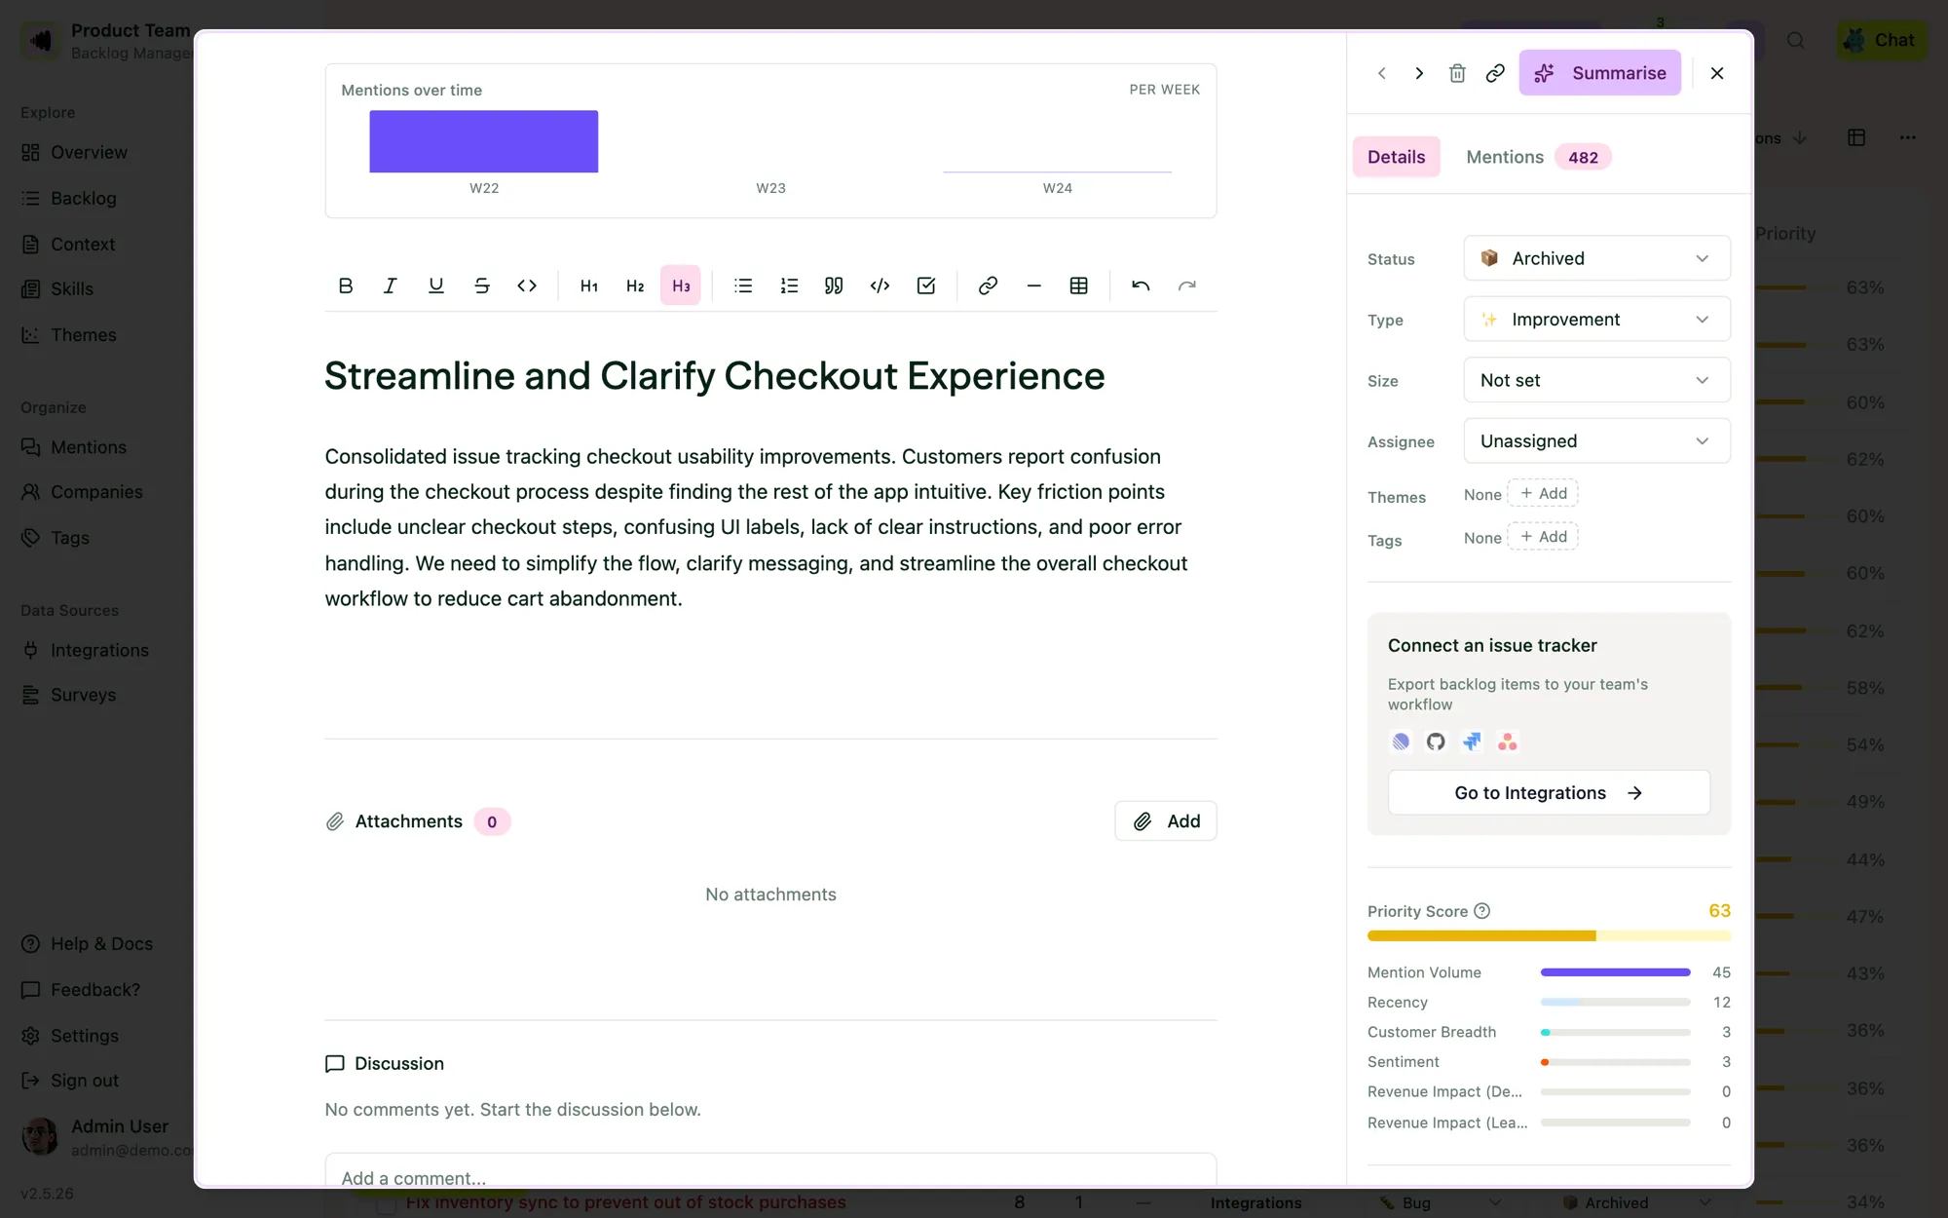Screen dimensions: 1948x1218
Task: Insert a numbered list
Action: pyautogui.click(x=789, y=285)
